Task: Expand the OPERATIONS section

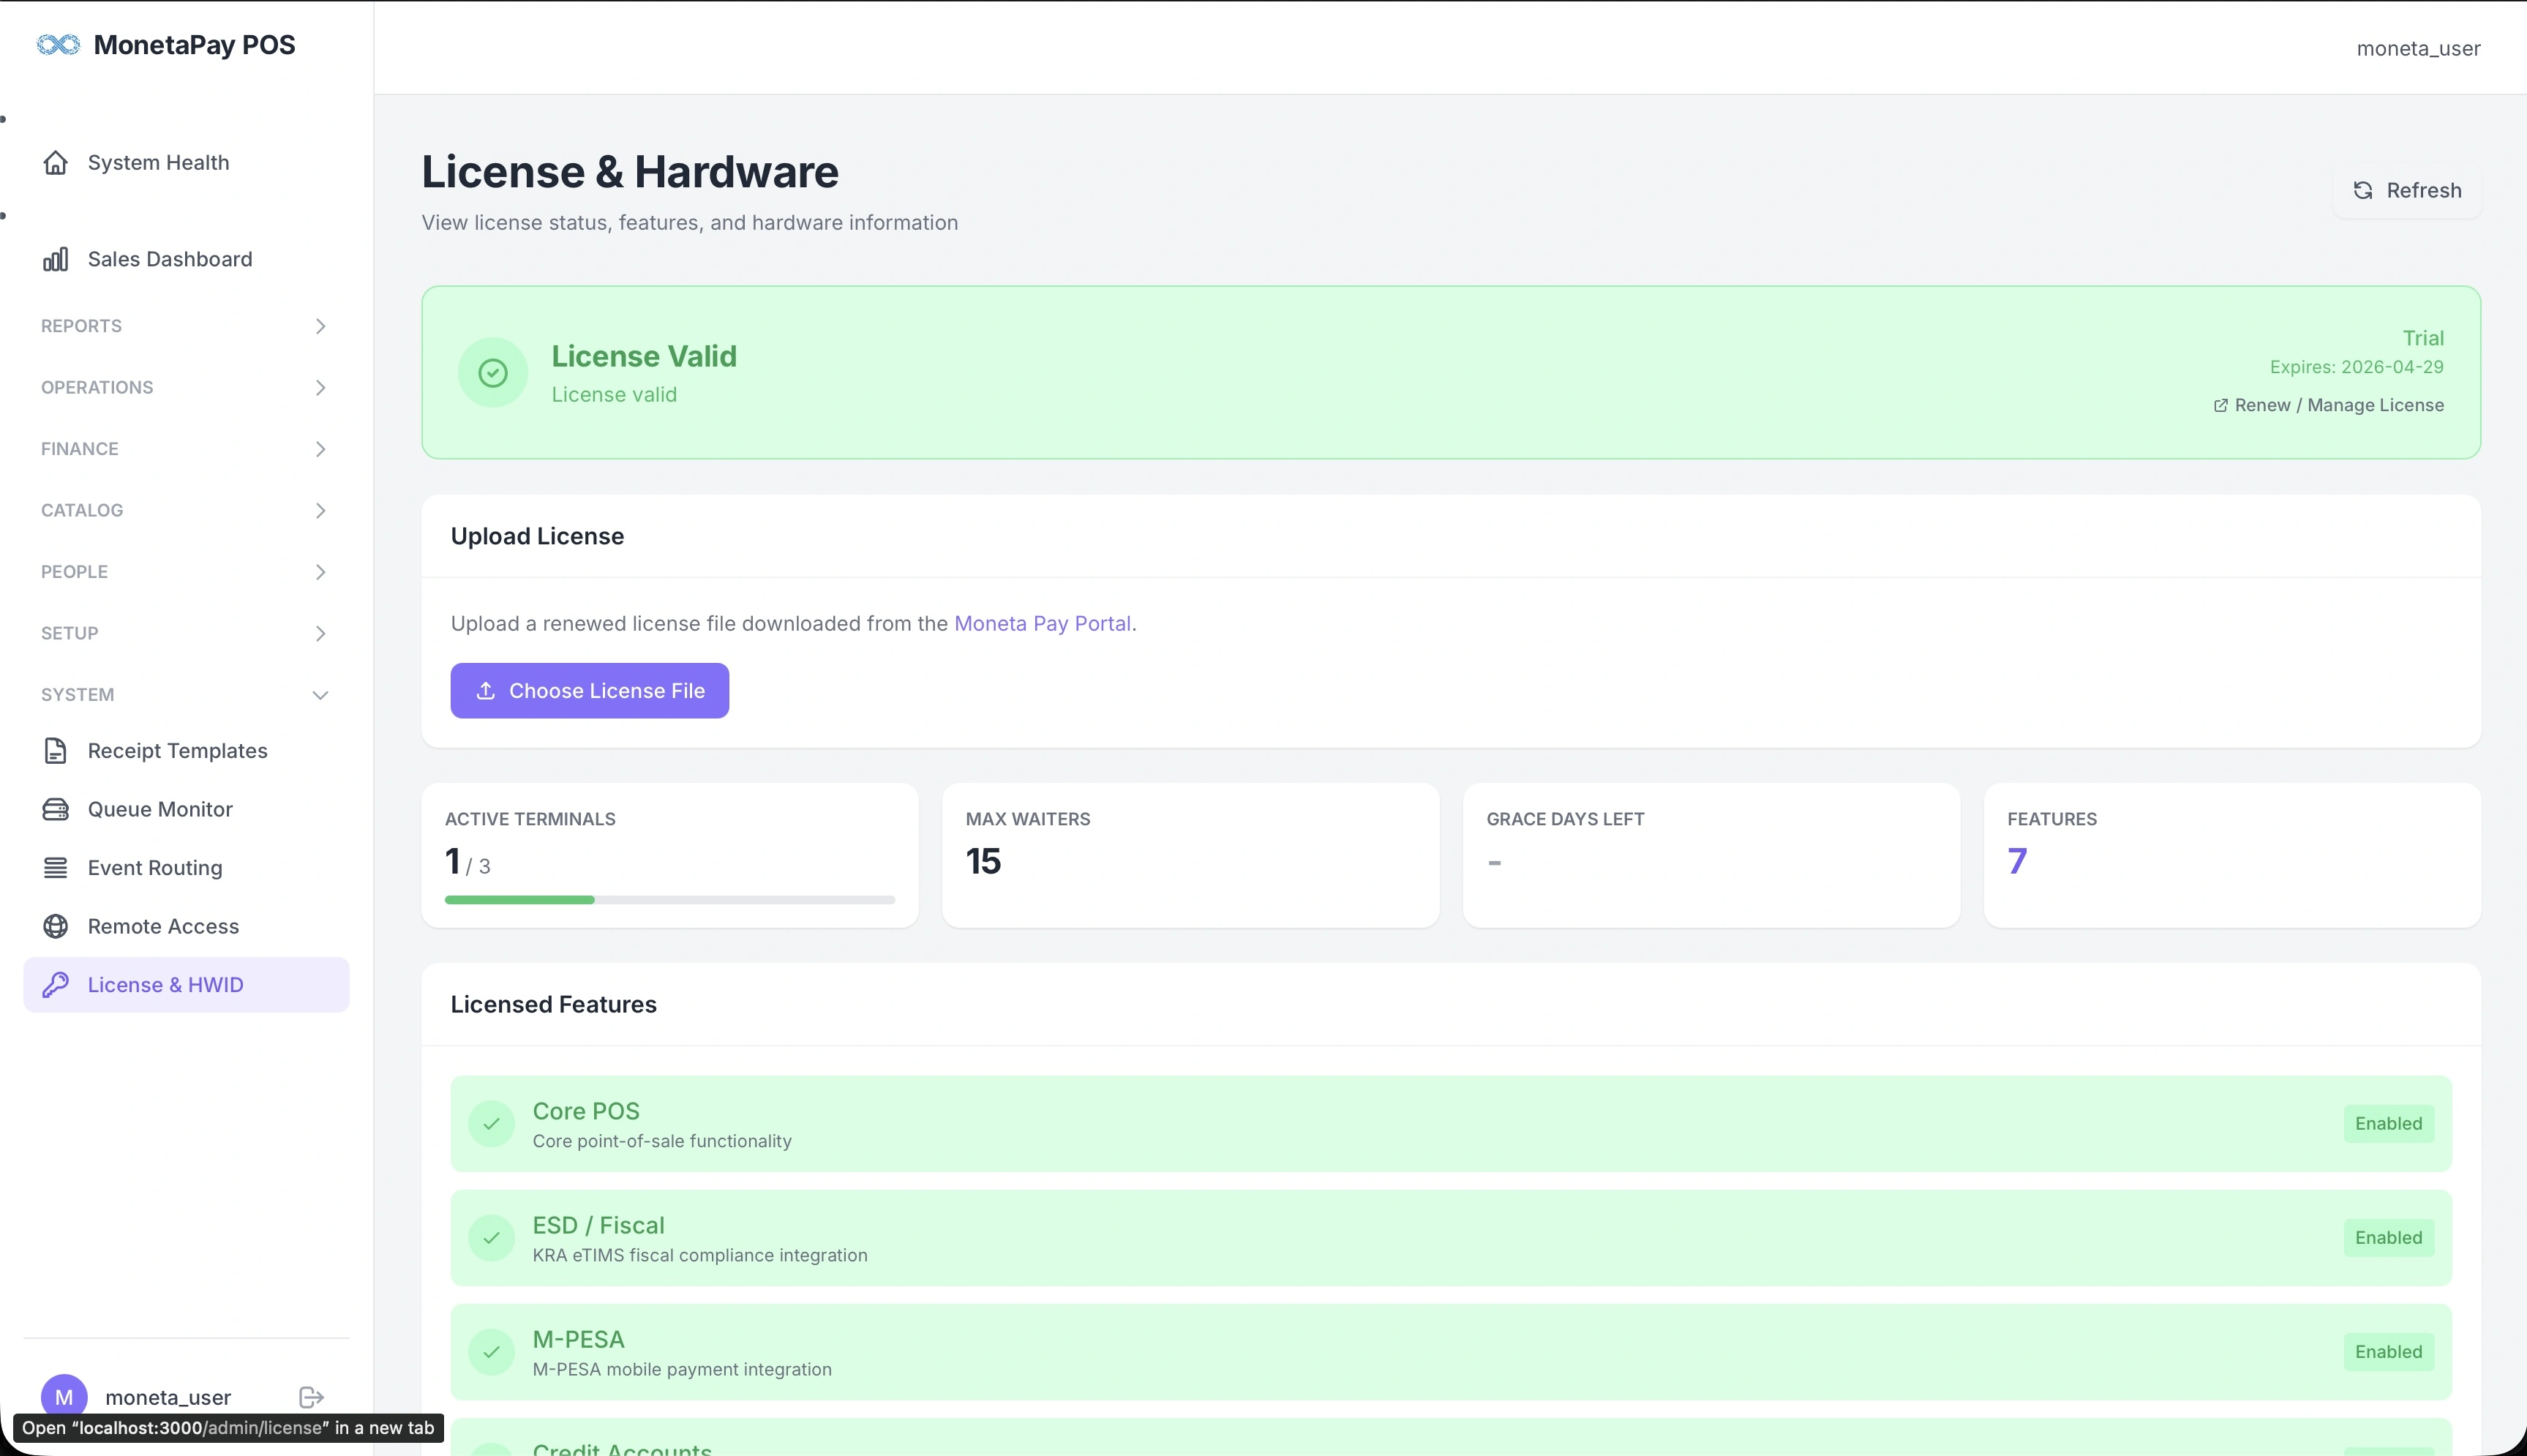Action: [x=186, y=388]
